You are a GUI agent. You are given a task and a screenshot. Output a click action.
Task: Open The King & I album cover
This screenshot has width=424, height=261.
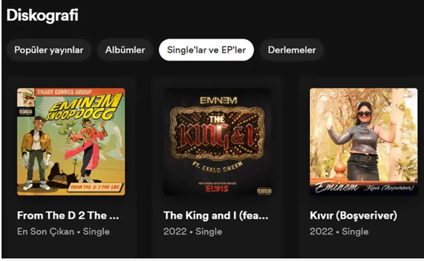click(218, 142)
